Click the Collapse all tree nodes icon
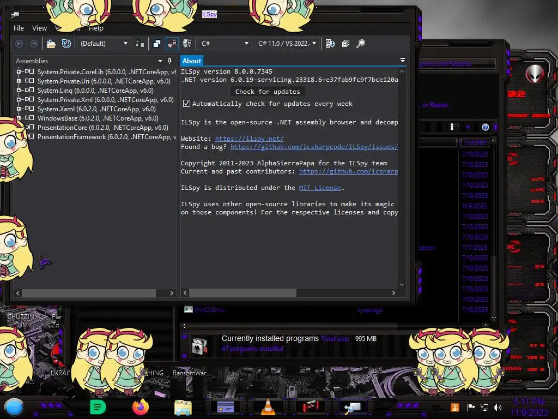This screenshot has width=558, height=419. (345, 44)
